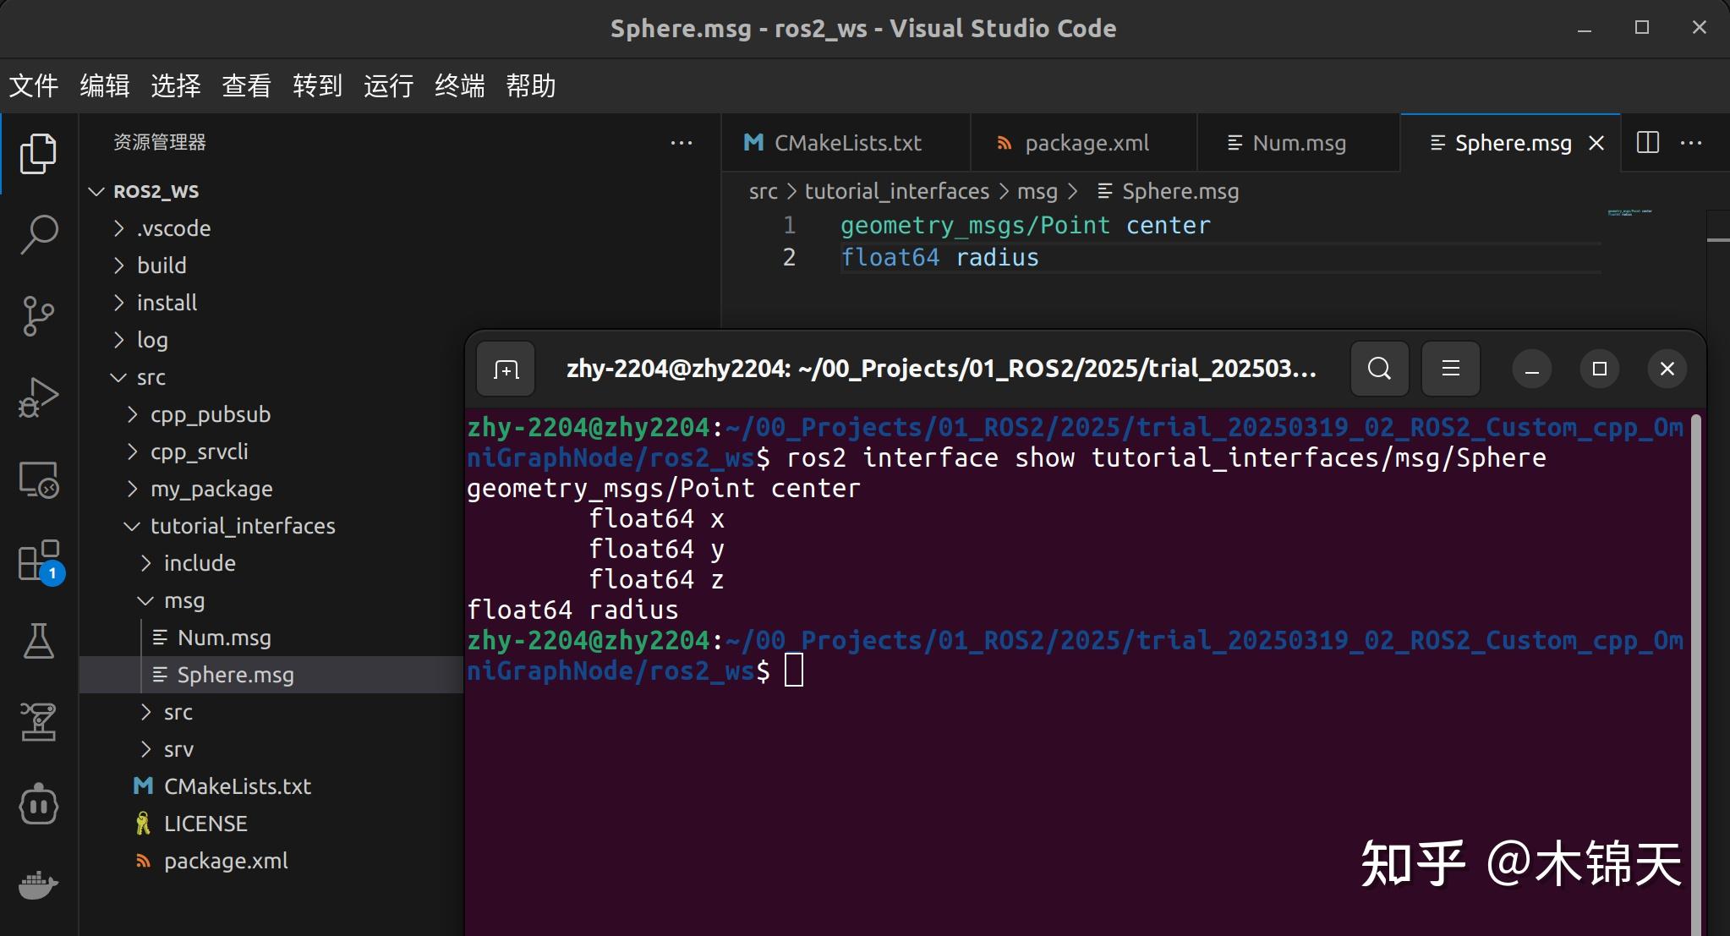Split the editor using the split icon

(x=1648, y=142)
